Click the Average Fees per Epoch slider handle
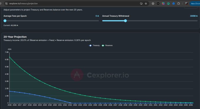The height and width of the screenshot is (109, 200). pyautogui.click(x=5, y=21)
